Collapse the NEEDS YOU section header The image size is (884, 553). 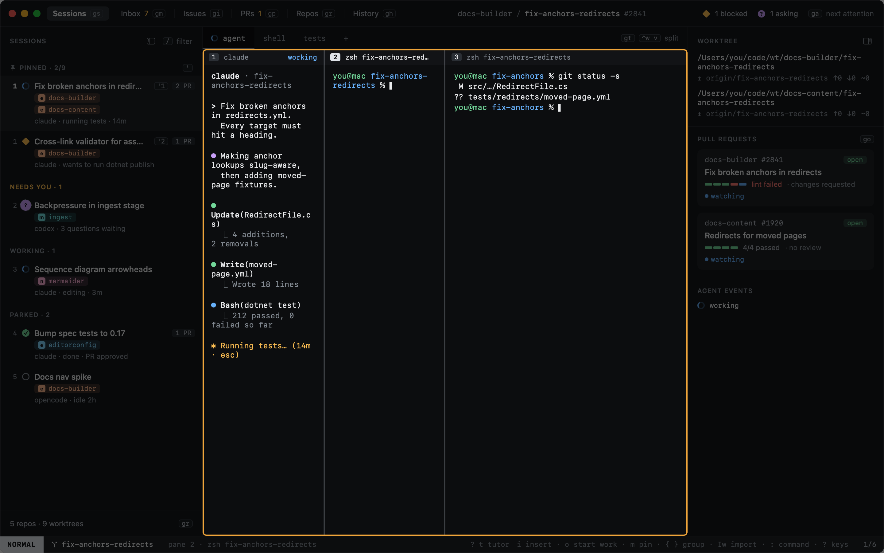point(36,187)
